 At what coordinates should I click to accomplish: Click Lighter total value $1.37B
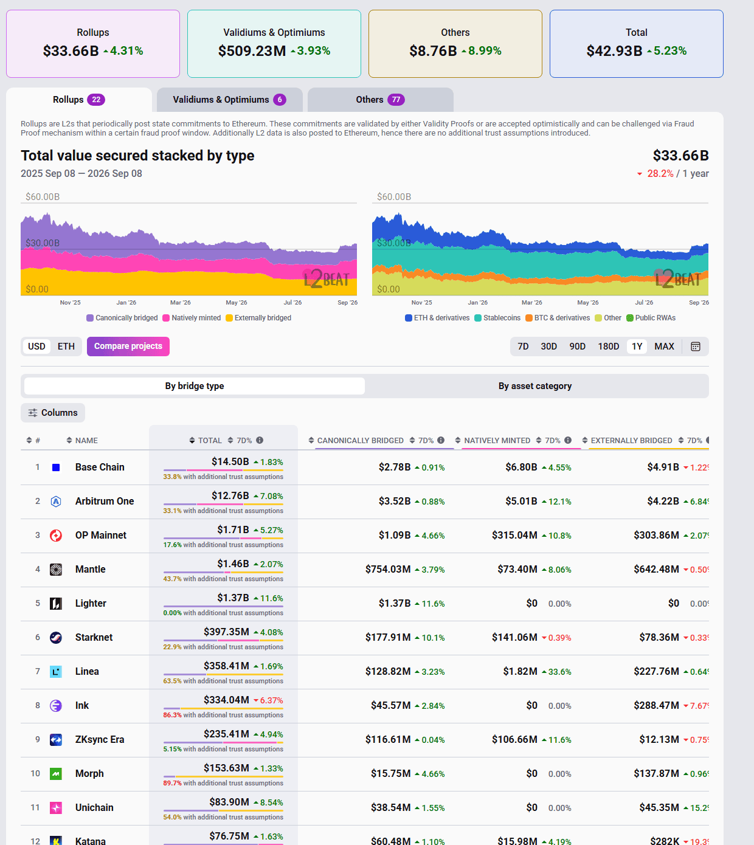233,598
